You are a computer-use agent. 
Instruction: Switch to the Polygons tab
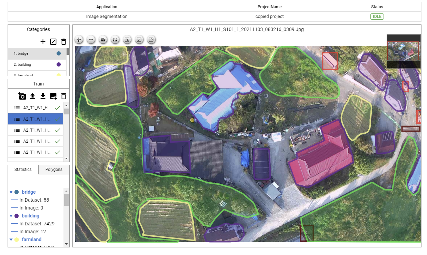click(x=54, y=170)
